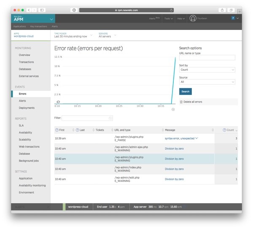The width and height of the screenshot is (253, 229).
Task: Click wordpress-cloud in the bottom status bar
Action: [x=78, y=207]
